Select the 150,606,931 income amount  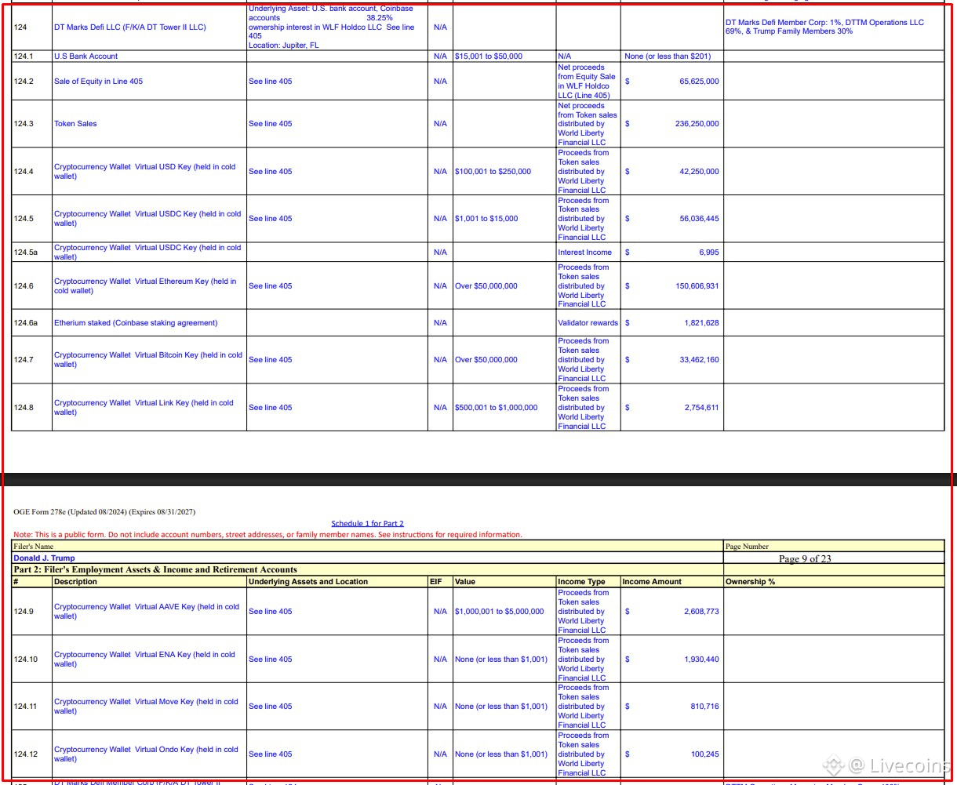click(x=697, y=286)
